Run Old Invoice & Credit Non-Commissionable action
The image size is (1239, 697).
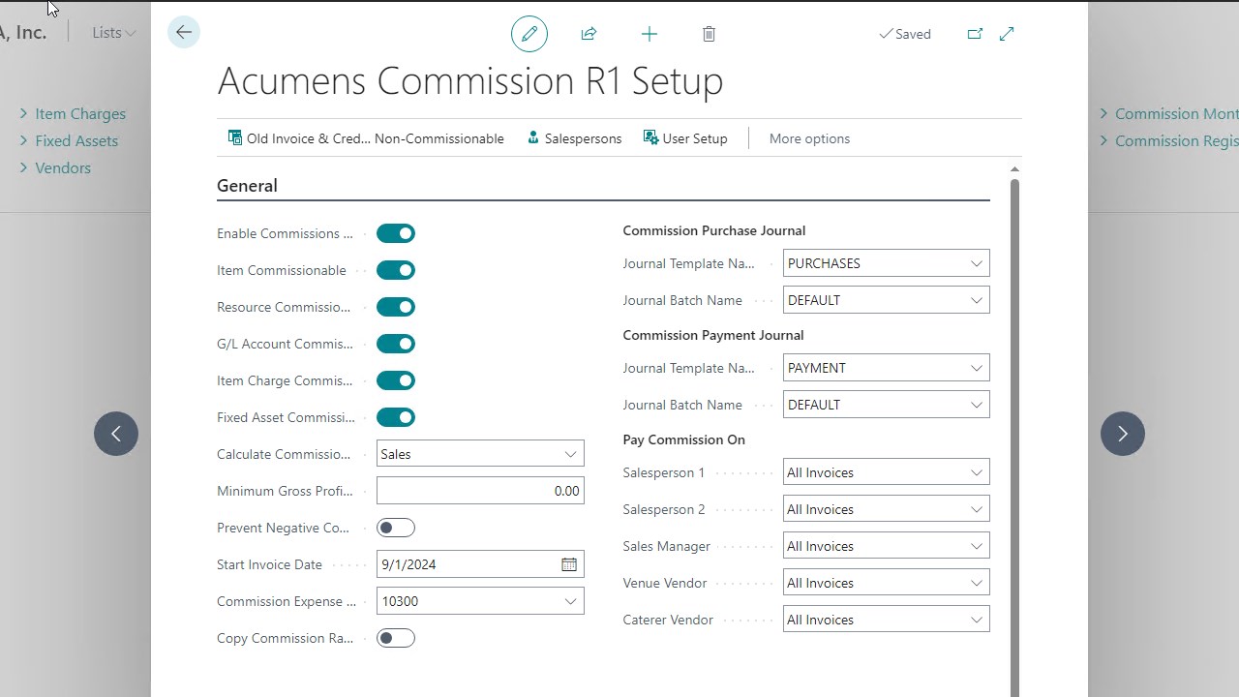pyautogui.click(x=365, y=138)
